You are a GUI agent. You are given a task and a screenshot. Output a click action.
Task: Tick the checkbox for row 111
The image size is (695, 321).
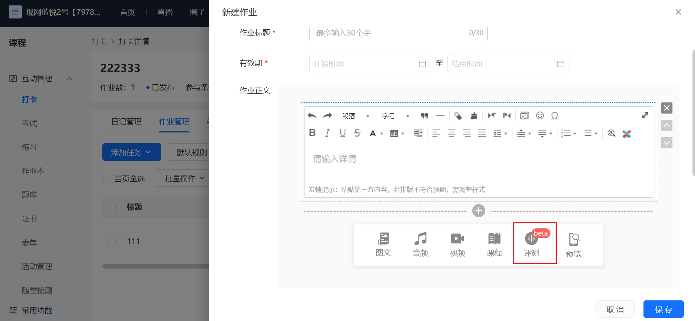click(x=112, y=241)
